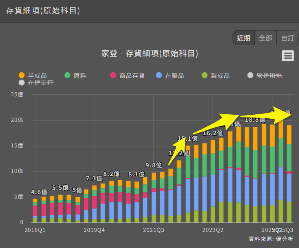Select the 近期 time range tab
The image size is (299, 248).
(244, 38)
